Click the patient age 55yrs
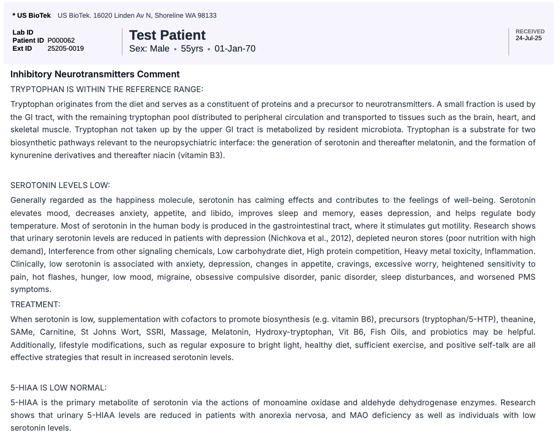The height and width of the screenshot is (437, 559). (x=192, y=49)
